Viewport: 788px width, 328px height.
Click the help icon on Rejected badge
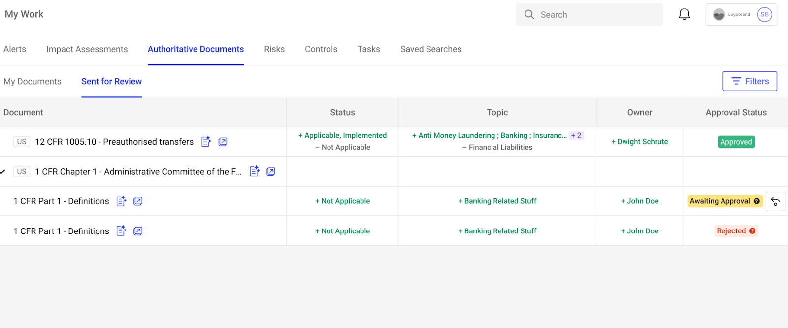click(752, 231)
